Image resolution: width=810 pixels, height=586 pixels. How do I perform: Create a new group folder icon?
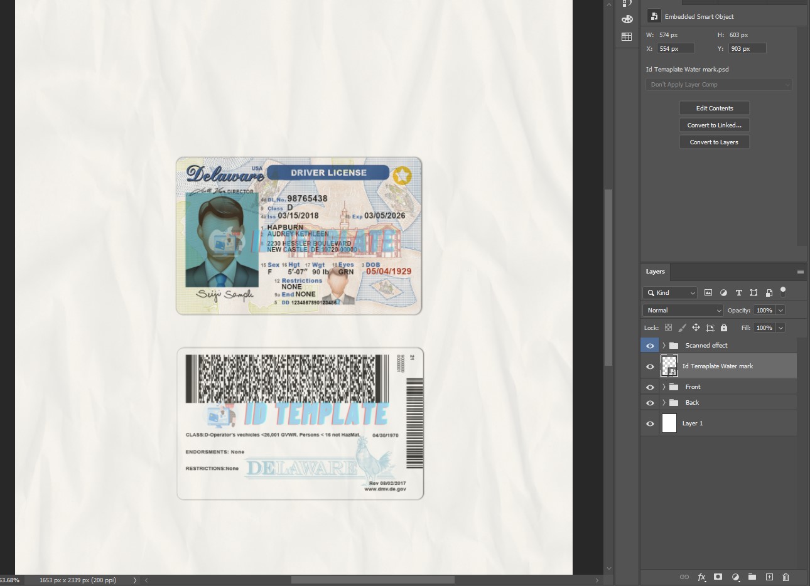click(752, 577)
